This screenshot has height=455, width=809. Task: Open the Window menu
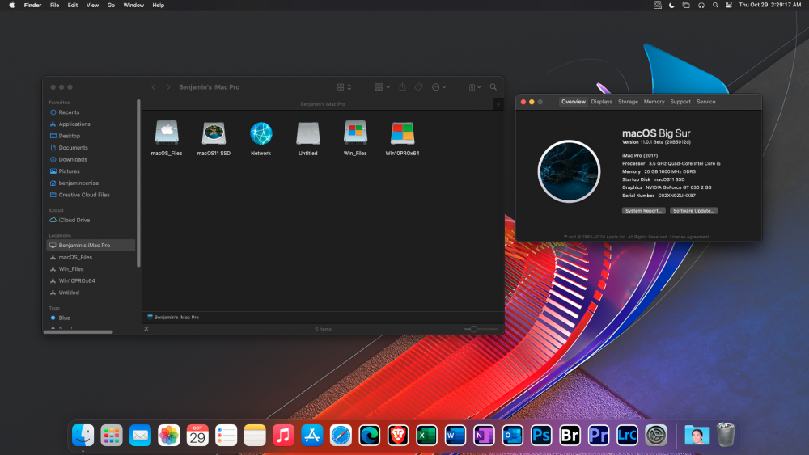click(133, 5)
